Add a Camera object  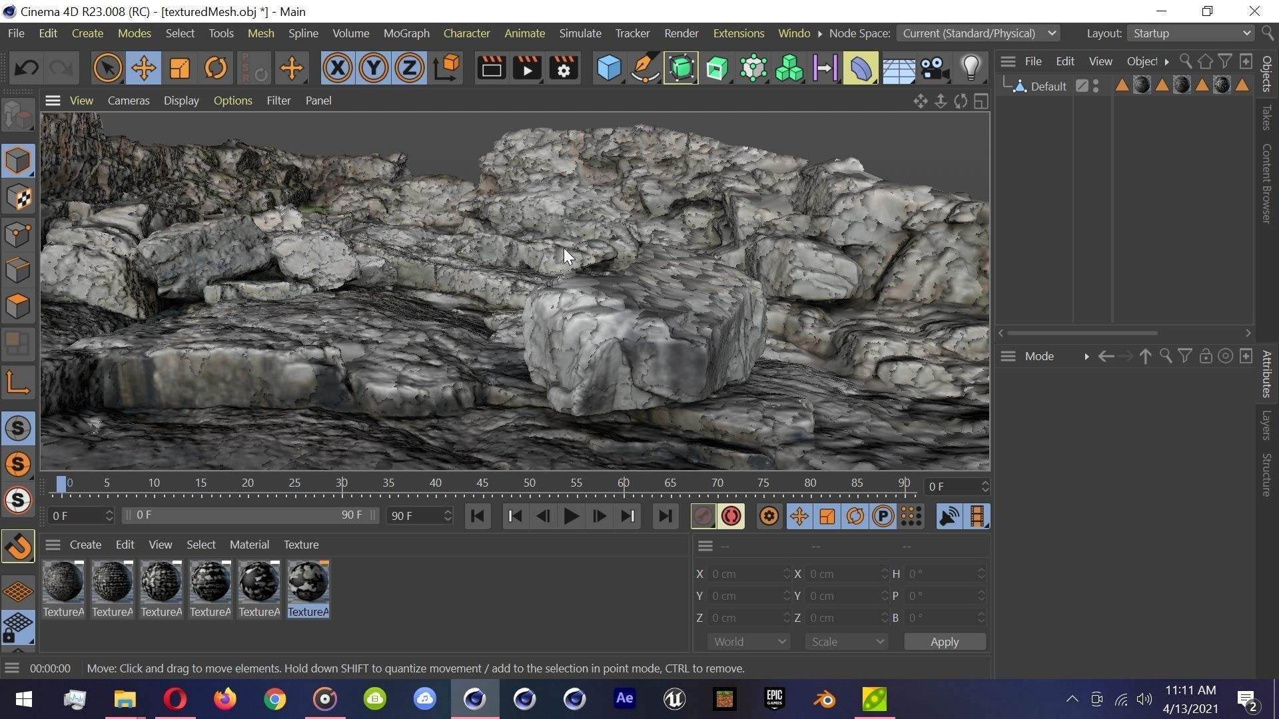(x=935, y=68)
